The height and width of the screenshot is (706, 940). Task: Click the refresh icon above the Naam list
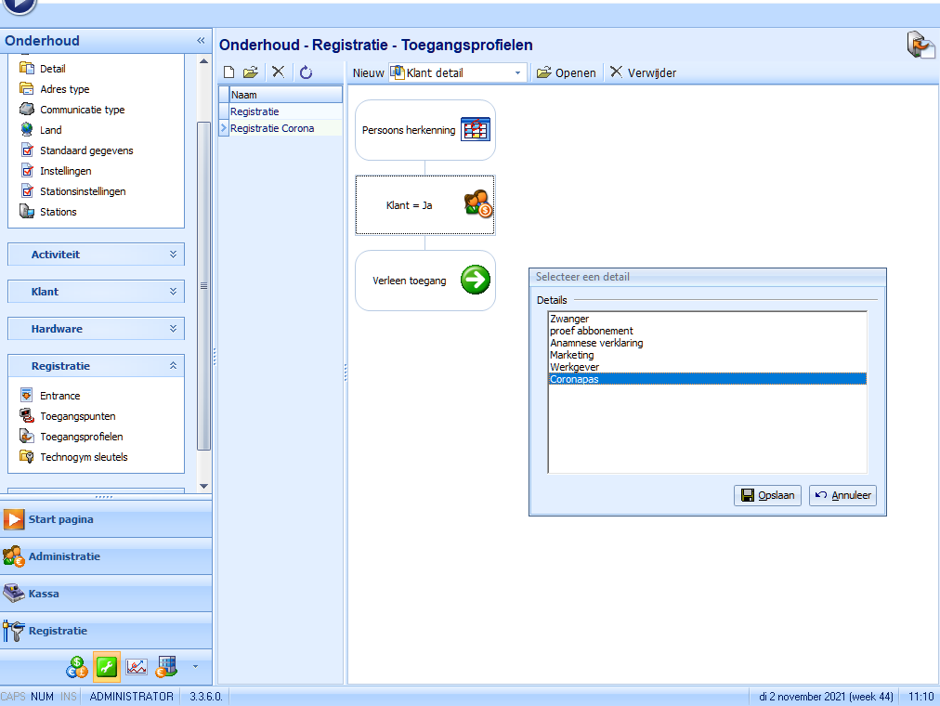306,72
